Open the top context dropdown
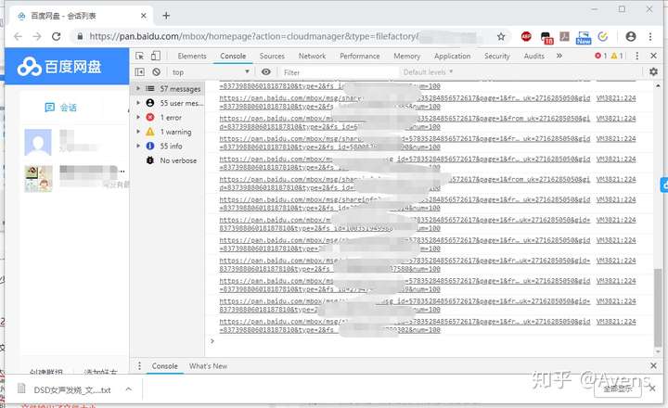Screen dimensions: 668x408 click(x=211, y=72)
